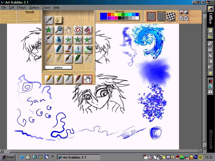This screenshot has height=161, width=215.
Task: Select the eyedropper tool in drawer
Action: click(49, 20)
